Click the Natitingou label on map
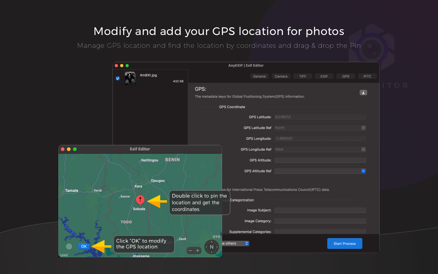 (x=150, y=160)
